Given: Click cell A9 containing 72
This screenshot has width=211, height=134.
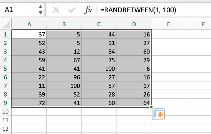Looking at the screenshot, I should (x=29, y=103).
